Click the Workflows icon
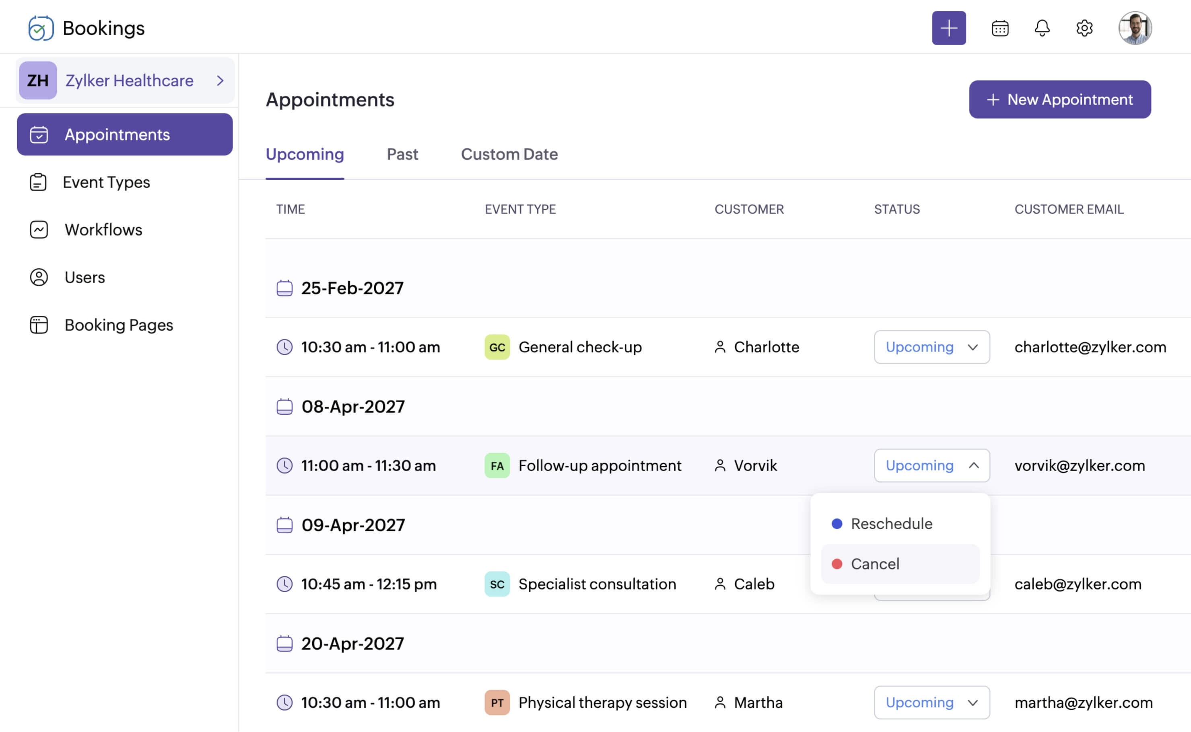This screenshot has height=732, width=1191. pyautogui.click(x=39, y=230)
